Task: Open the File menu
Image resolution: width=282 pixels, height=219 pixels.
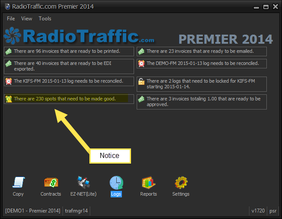Action: coord(11,19)
